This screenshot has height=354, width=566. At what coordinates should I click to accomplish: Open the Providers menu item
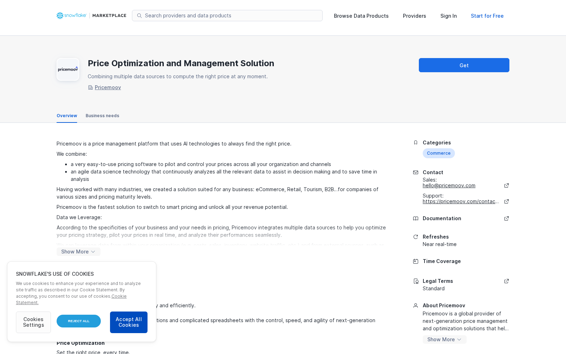[415, 16]
